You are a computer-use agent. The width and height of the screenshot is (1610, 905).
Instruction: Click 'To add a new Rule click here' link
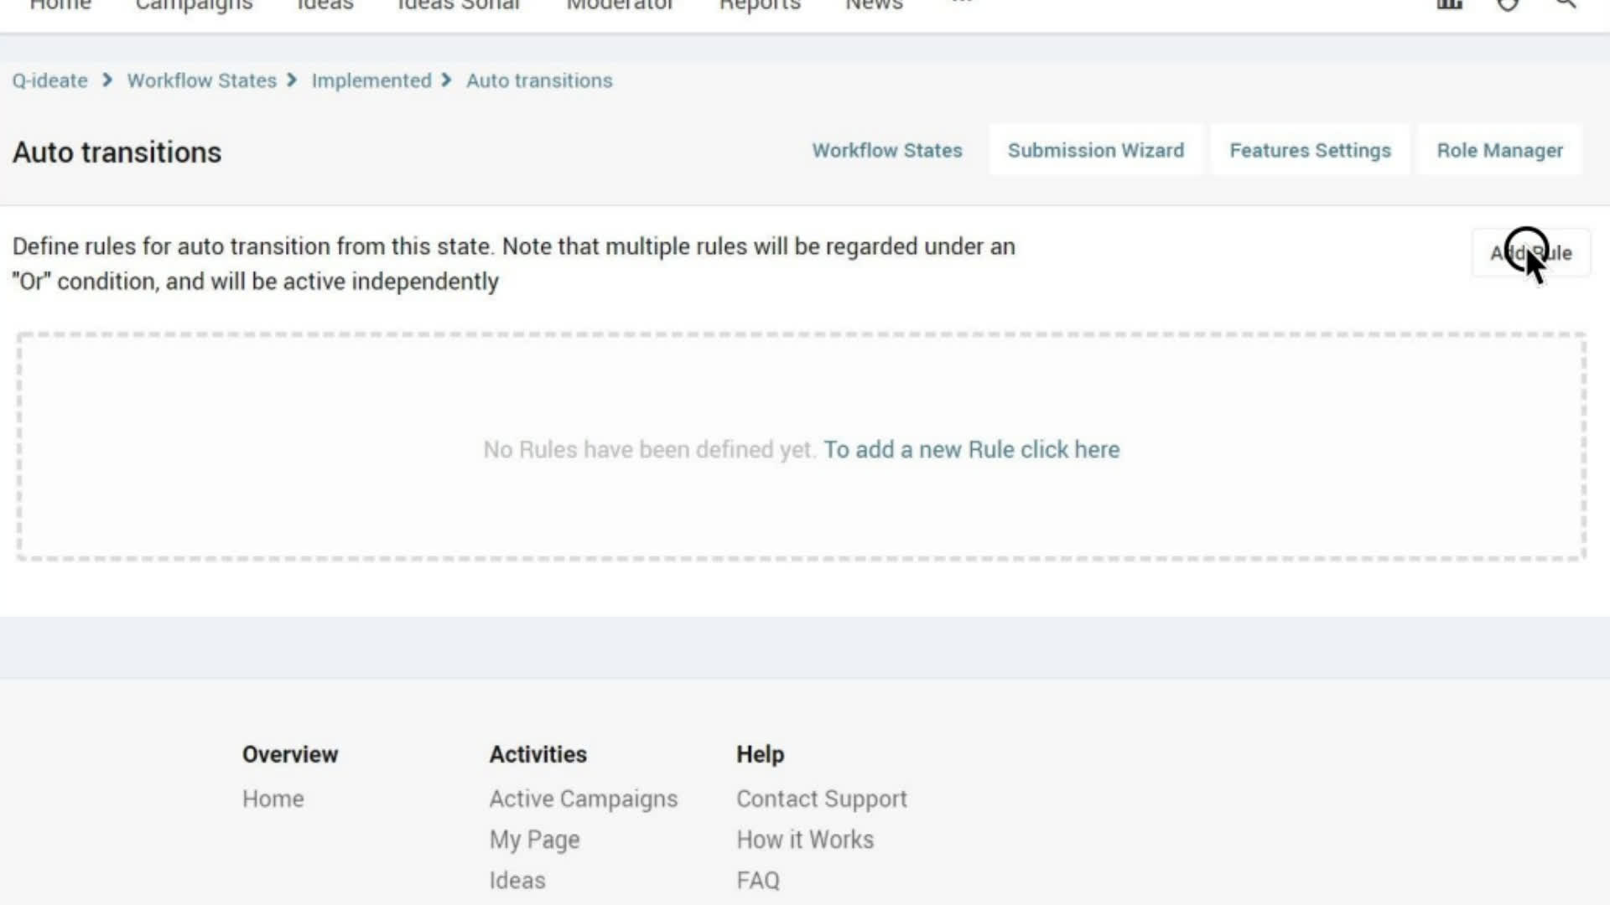click(971, 450)
